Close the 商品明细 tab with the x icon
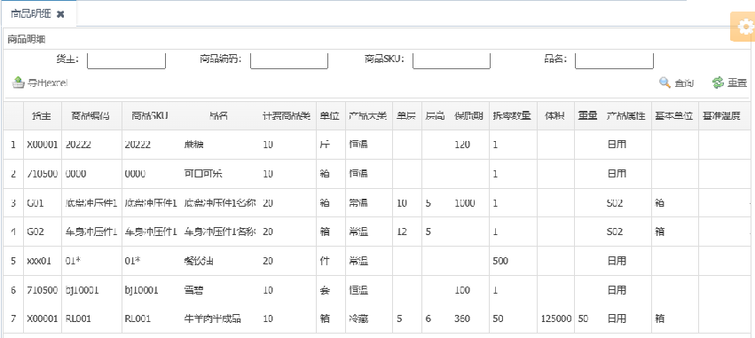The height and width of the screenshot is (338, 755). point(60,14)
